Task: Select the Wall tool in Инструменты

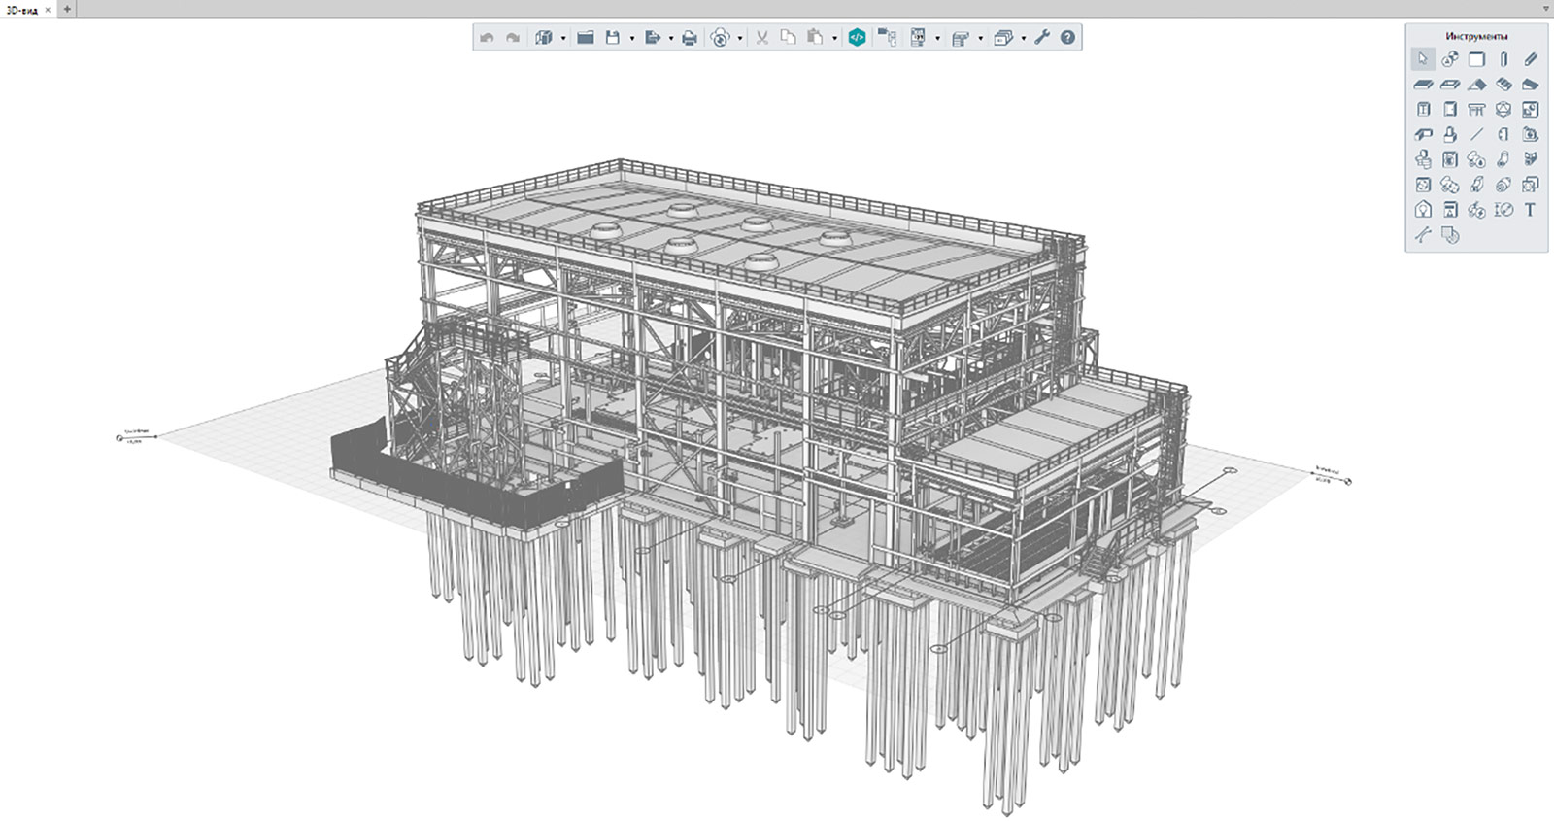Action: pyautogui.click(x=1476, y=59)
